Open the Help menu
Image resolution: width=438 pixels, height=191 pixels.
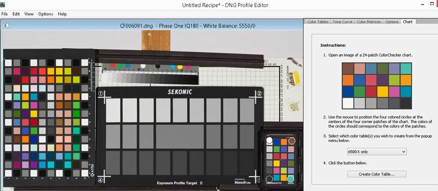[62, 14]
